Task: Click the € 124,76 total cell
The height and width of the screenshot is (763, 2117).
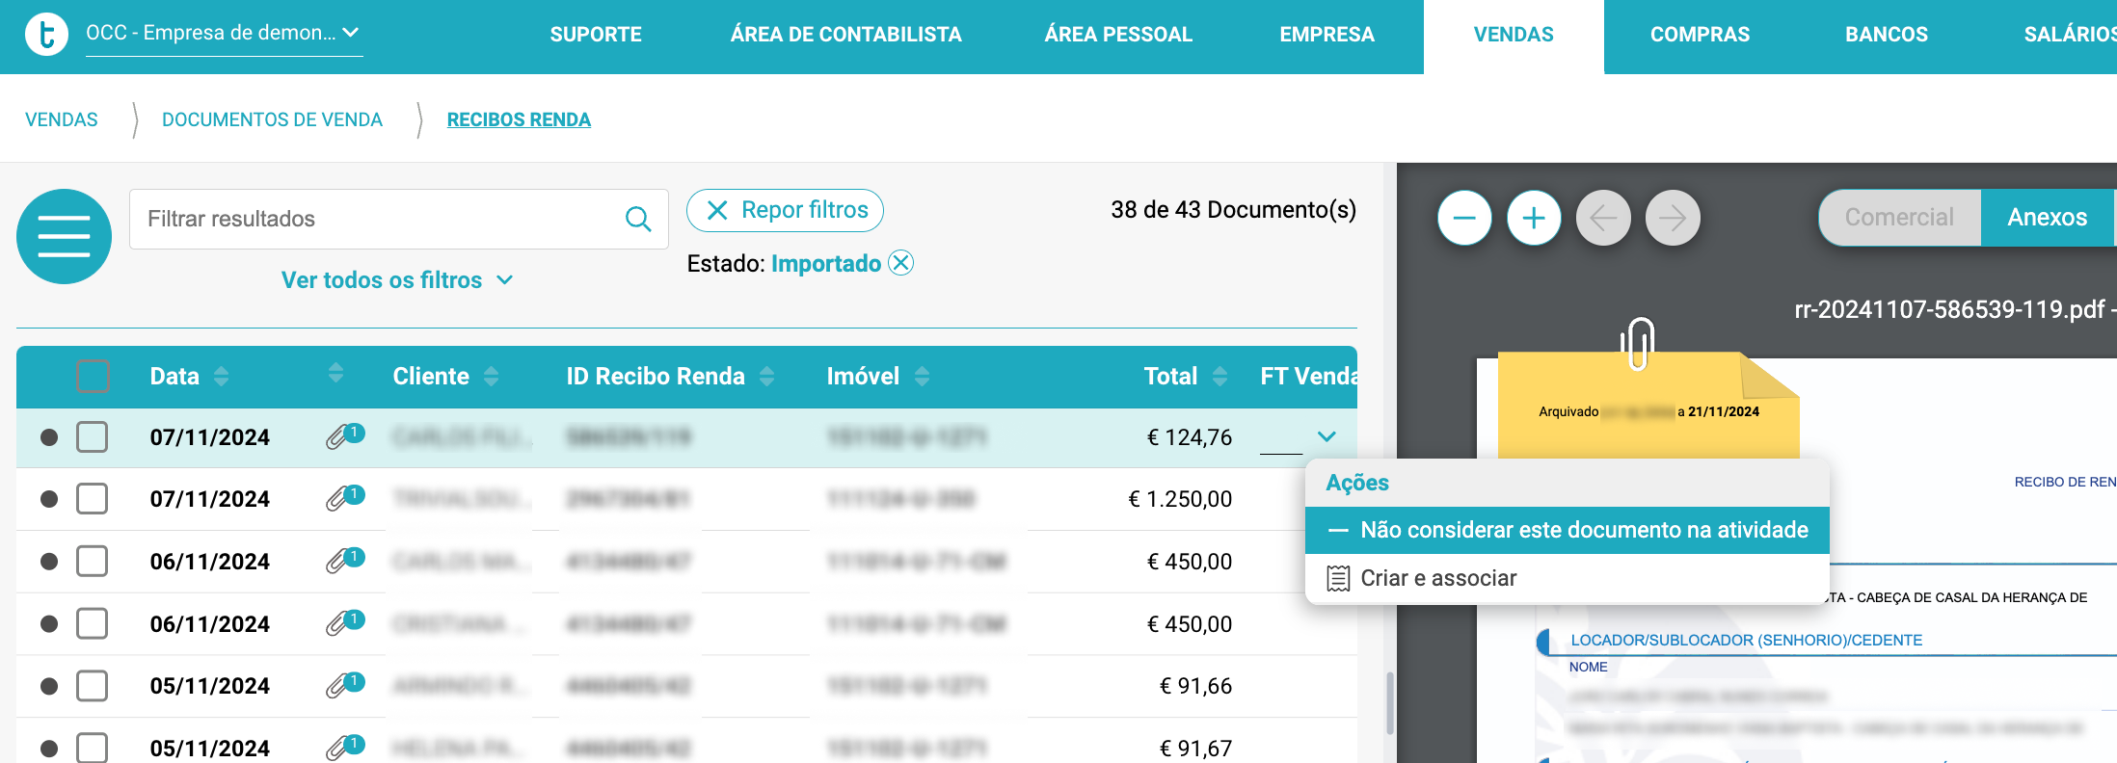Action: point(1190,437)
